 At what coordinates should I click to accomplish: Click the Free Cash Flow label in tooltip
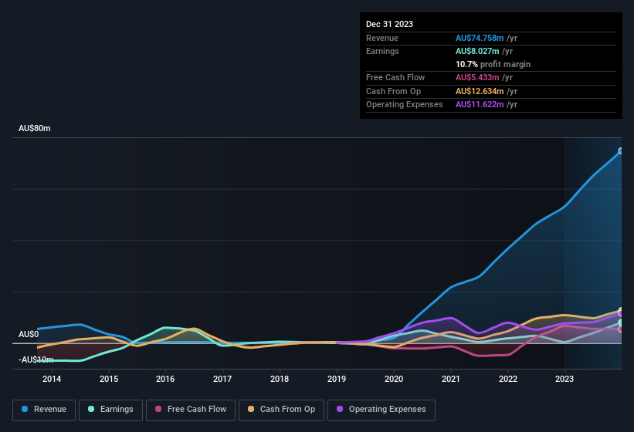tap(395, 77)
